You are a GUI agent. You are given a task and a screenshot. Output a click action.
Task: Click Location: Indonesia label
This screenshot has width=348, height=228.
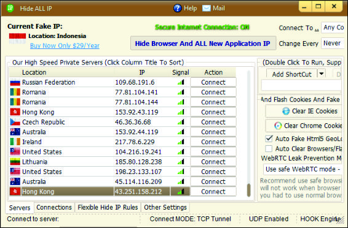click(x=57, y=36)
